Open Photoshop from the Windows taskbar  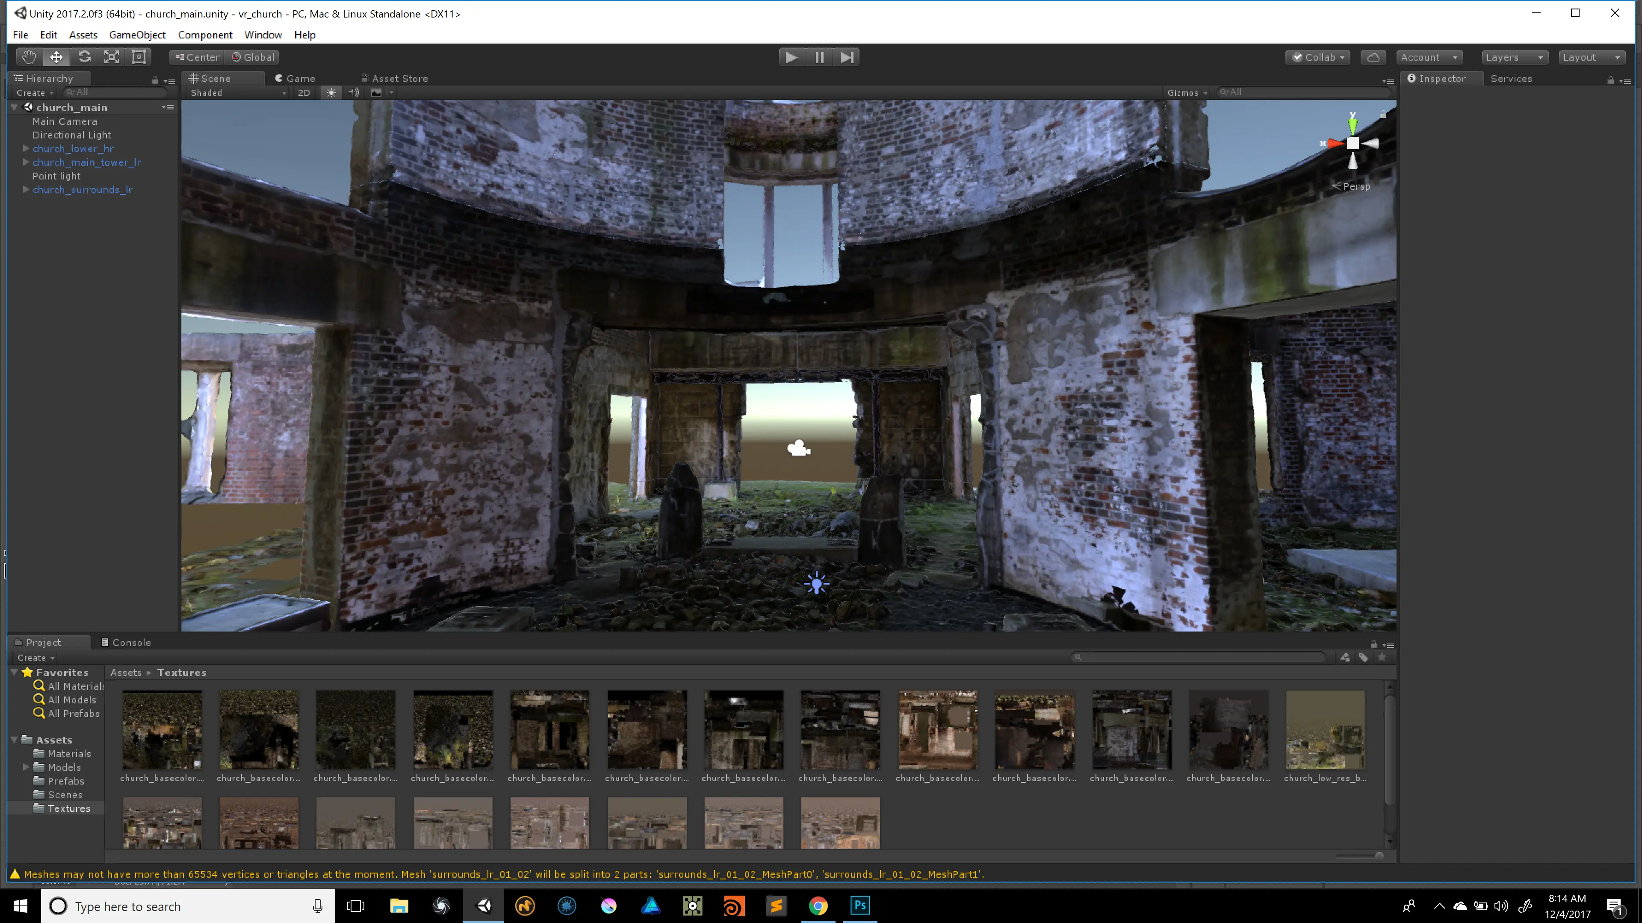[x=860, y=905]
